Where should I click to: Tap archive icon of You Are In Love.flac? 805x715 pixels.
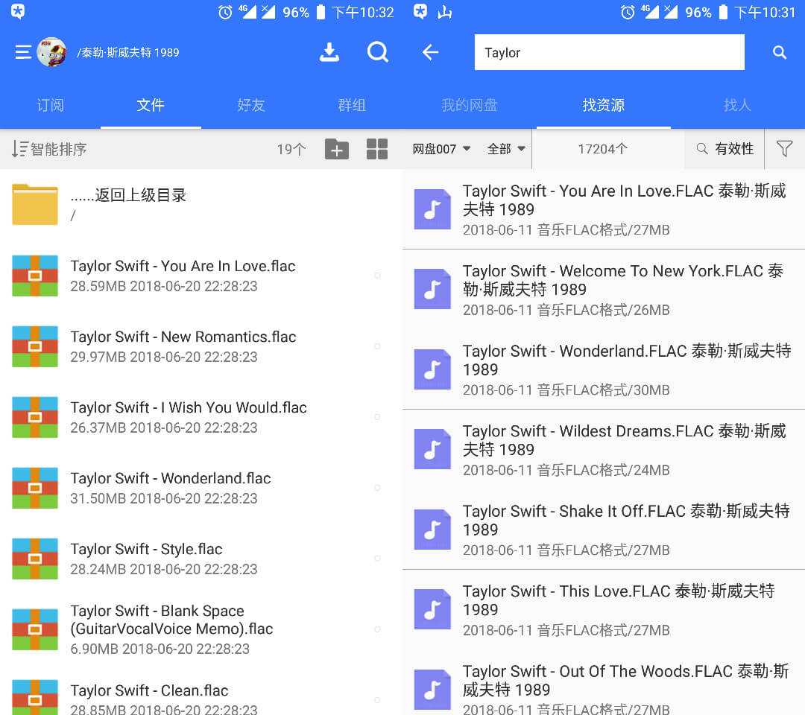point(35,276)
